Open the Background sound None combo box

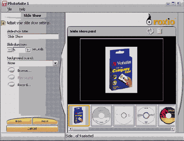coord(33,63)
